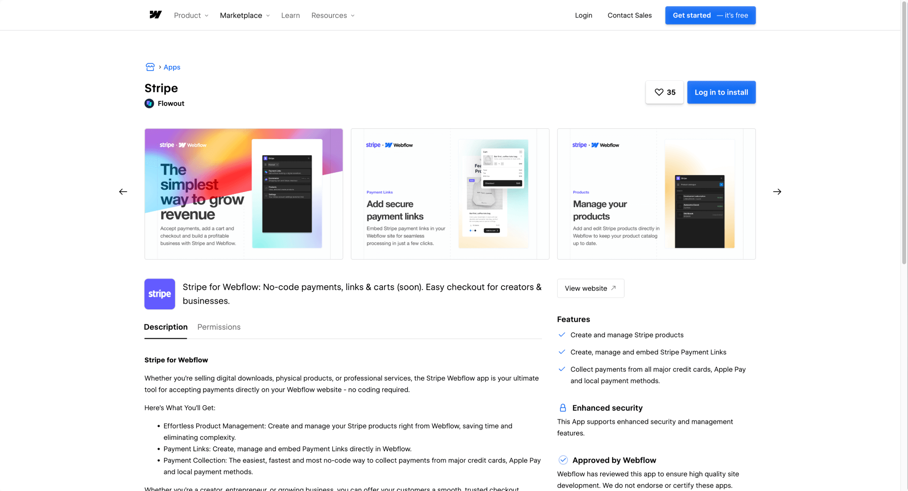Expand the Resources dropdown menu
Viewport: 908px width, 491px height.
(x=333, y=15)
